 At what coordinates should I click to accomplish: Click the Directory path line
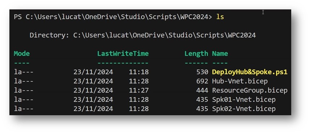(143, 35)
